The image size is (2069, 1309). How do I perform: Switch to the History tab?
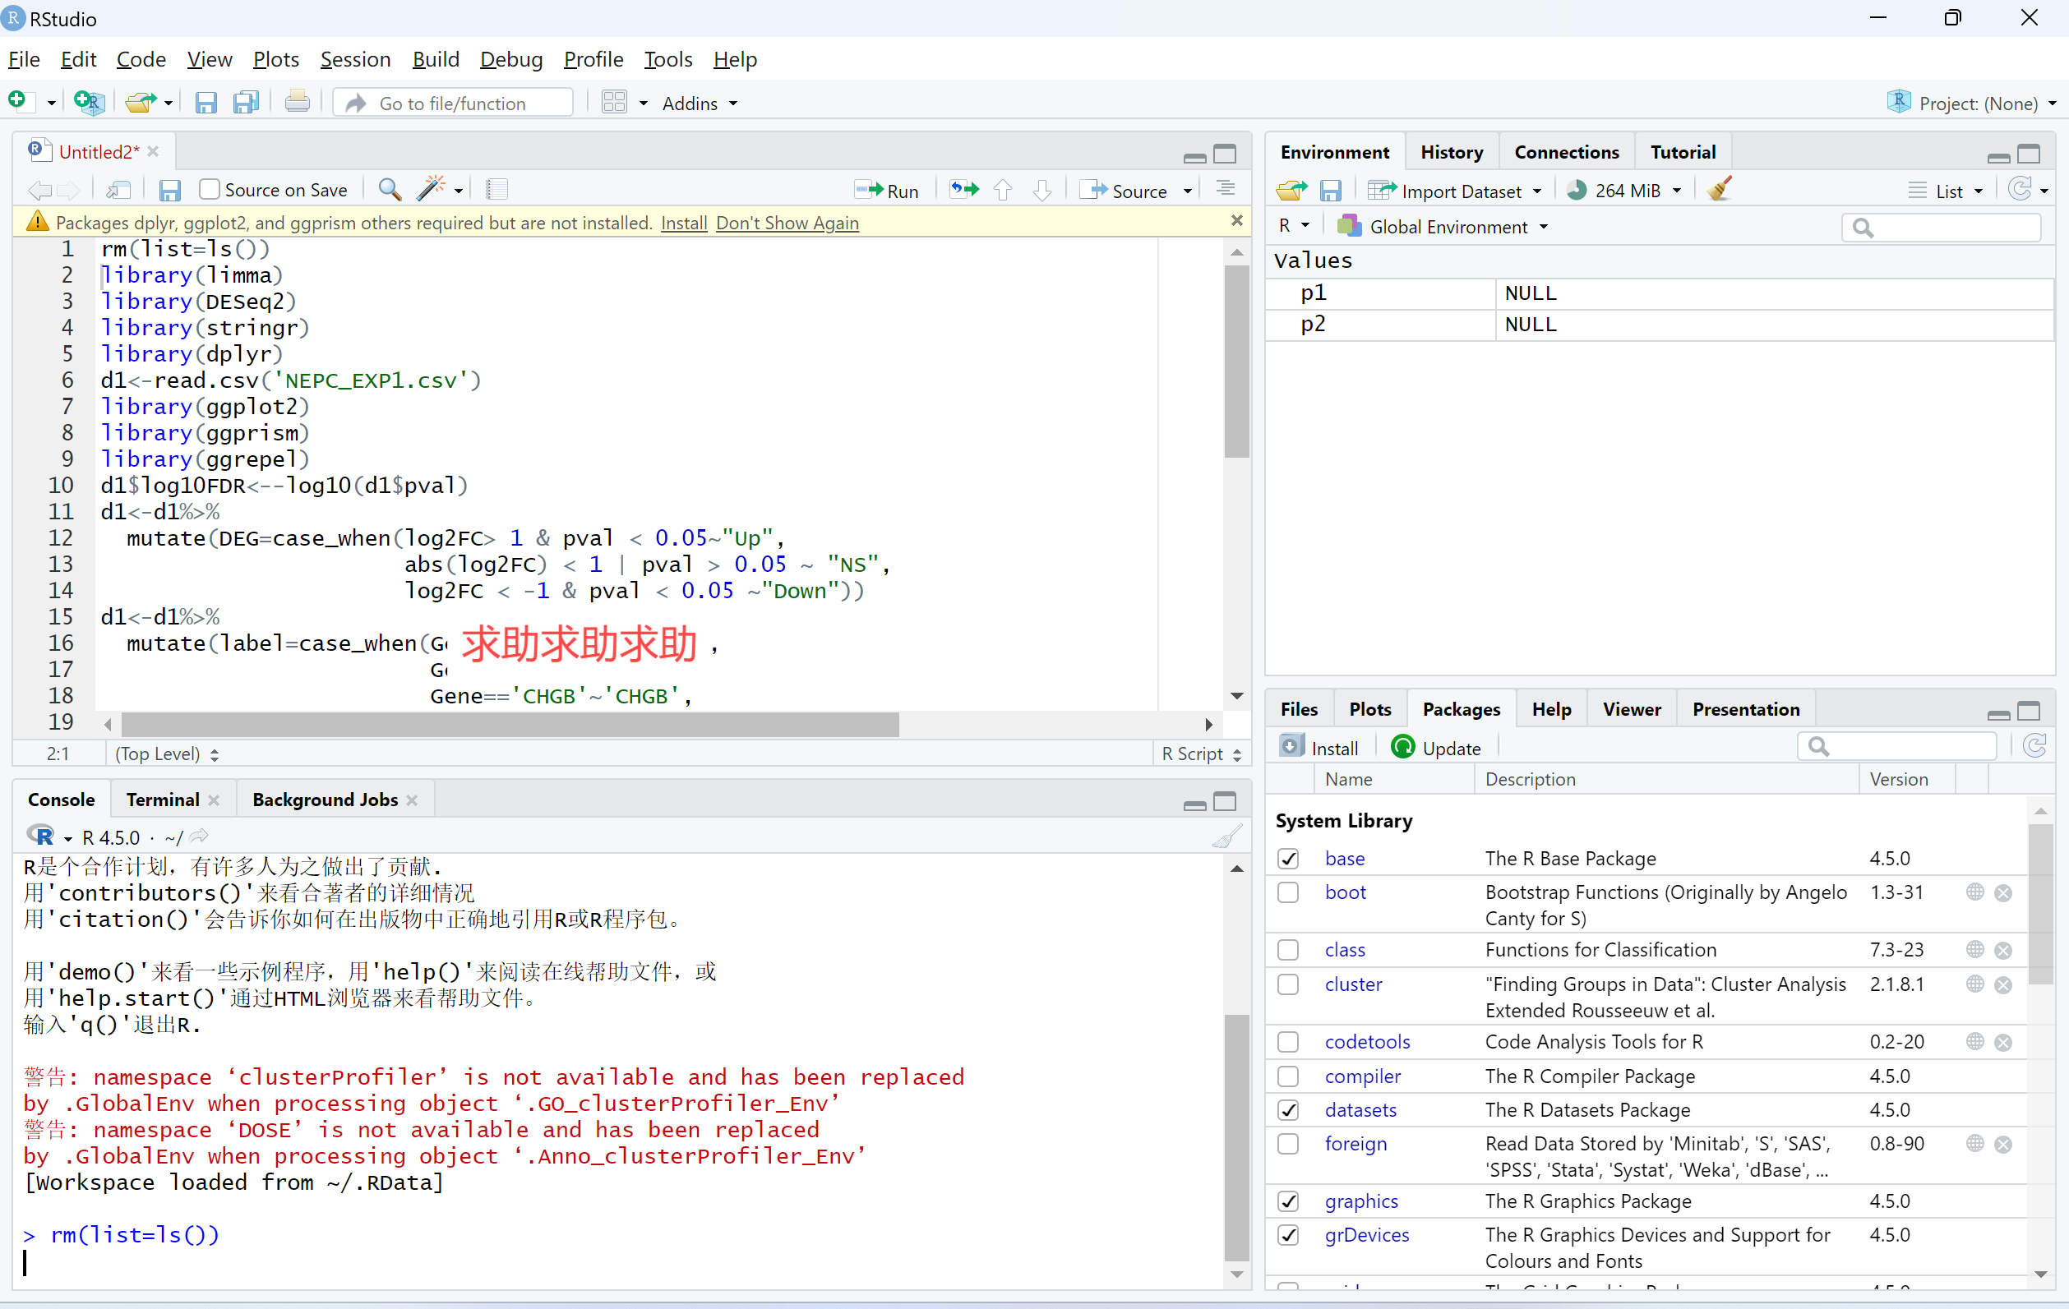(x=1451, y=152)
